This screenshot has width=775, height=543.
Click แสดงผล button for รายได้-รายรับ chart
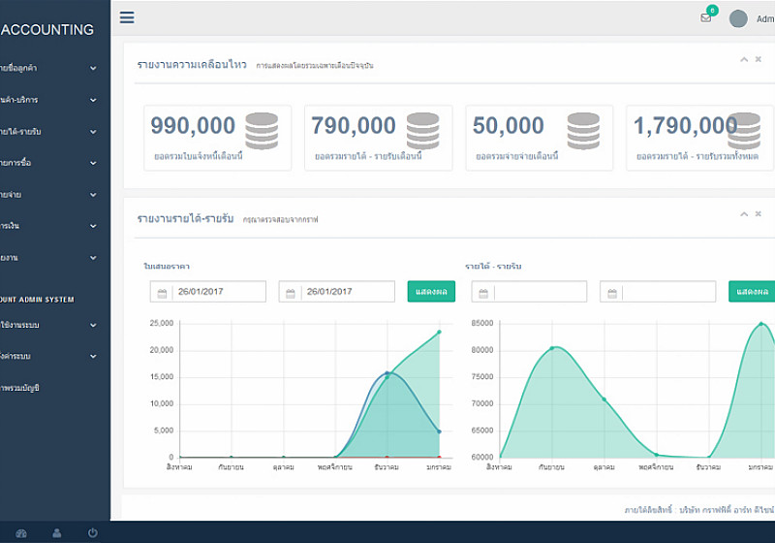click(752, 292)
